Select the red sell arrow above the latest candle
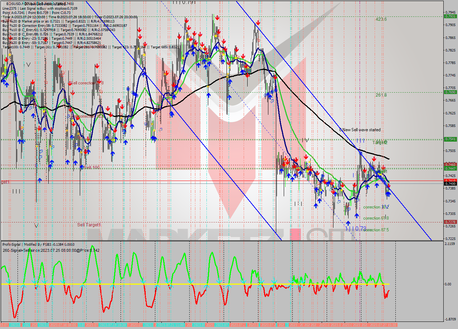The width and height of the screenshot is (458, 329). (x=389, y=186)
